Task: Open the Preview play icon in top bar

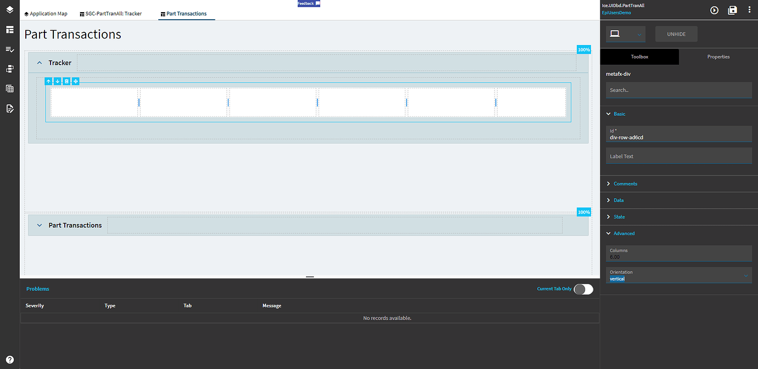Action: coord(714,9)
